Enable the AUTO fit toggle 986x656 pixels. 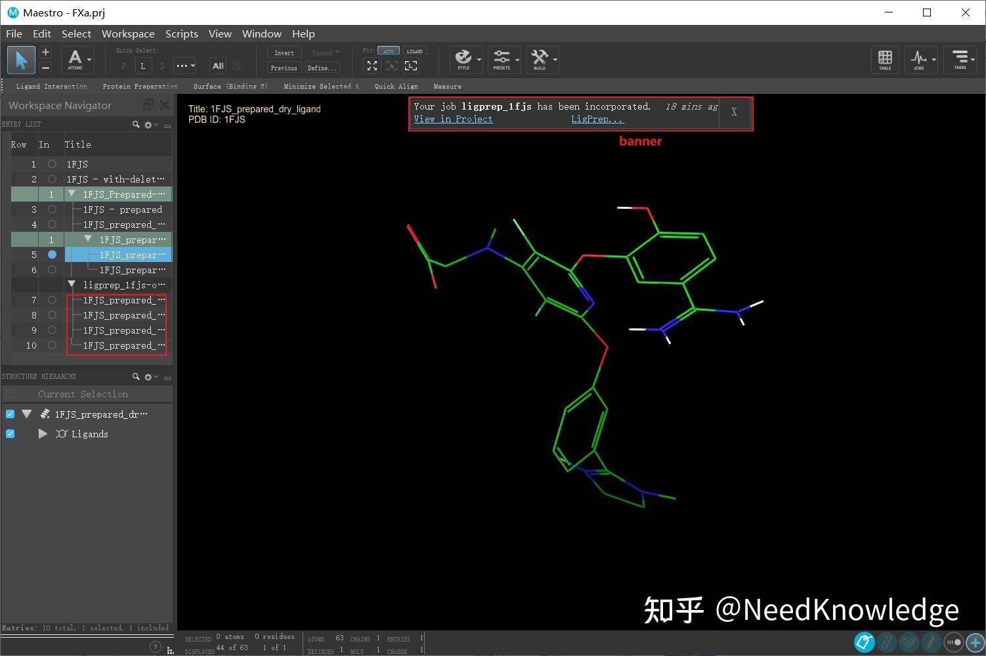[x=389, y=50]
